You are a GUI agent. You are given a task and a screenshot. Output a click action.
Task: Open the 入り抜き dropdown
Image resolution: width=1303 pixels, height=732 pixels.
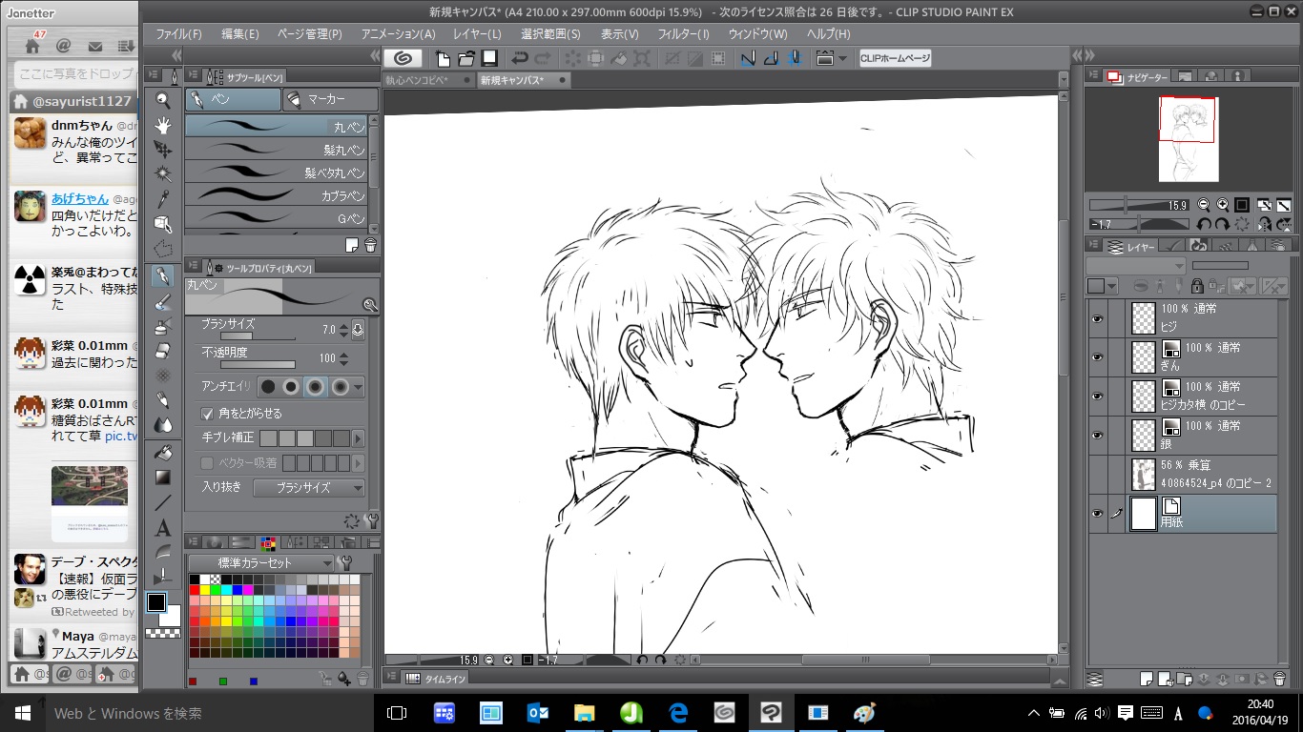tap(309, 487)
